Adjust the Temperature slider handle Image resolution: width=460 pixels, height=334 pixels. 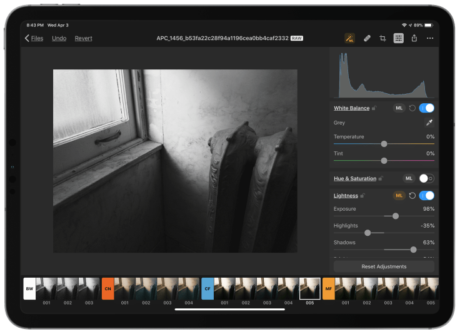click(x=384, y=144)
